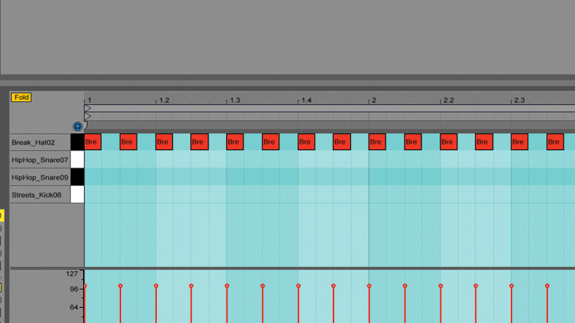This screenshot has width=575, height=323.
Task: Toggle the Fold button
Action: (21, 97)
